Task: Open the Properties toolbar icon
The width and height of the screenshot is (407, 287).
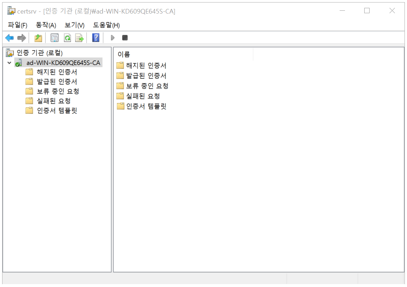Action: (55, 38)
